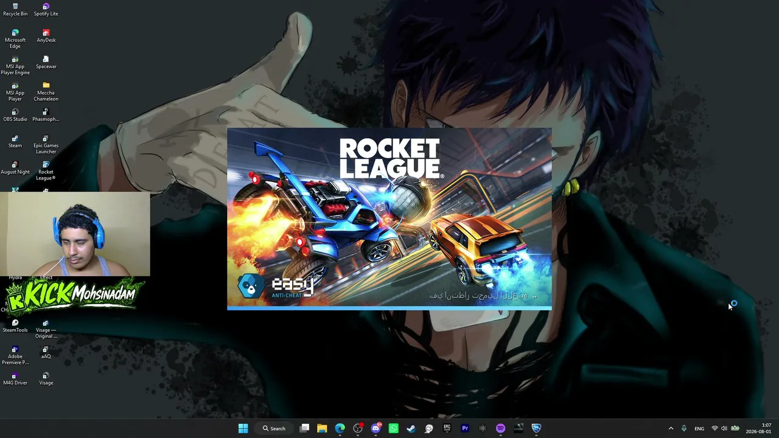Open the Windows Start menu

[x=243, y=428]
